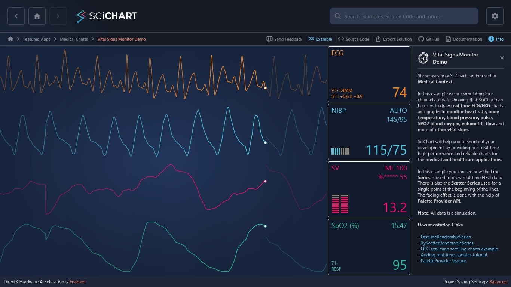Click the Balanced power saving setting
The image size is (511, 287).
point(498,282)
